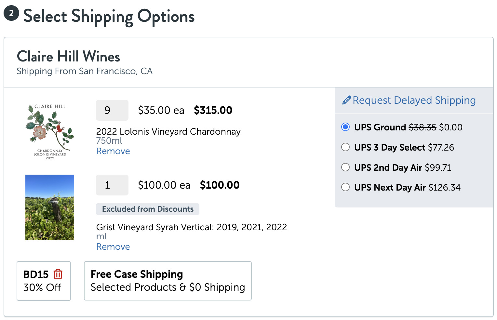Click the pencil icon for delayed shipping
This screenshot has width=497, height=320.
tap(346, 100)
